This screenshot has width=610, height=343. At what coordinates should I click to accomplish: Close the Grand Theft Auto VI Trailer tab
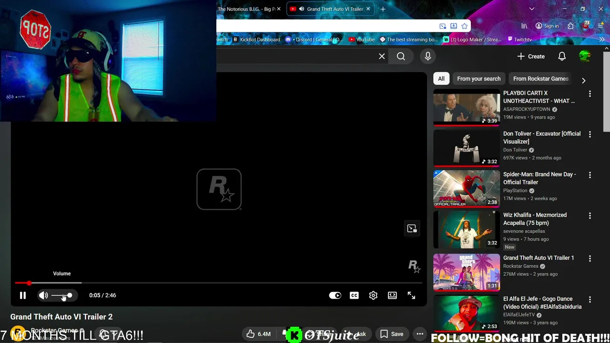click(x=368, y=9)
